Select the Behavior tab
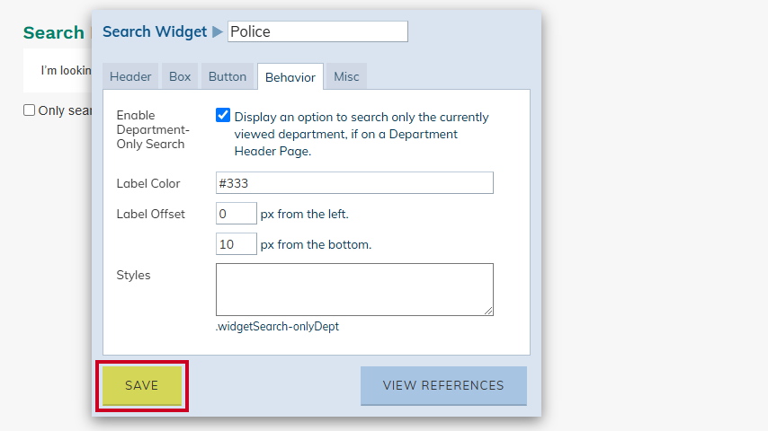 (x=290, y=77)
